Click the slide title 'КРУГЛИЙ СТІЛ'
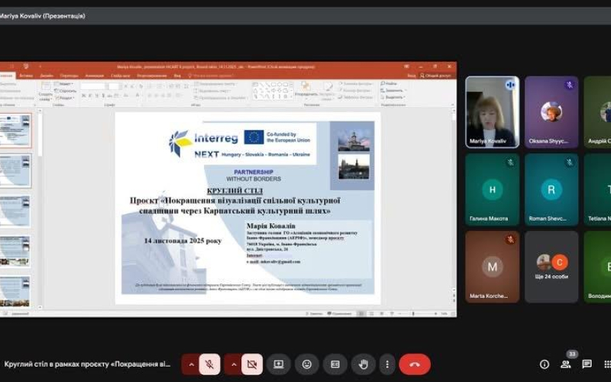The image size is (611, 382). (x=235, y=191)
